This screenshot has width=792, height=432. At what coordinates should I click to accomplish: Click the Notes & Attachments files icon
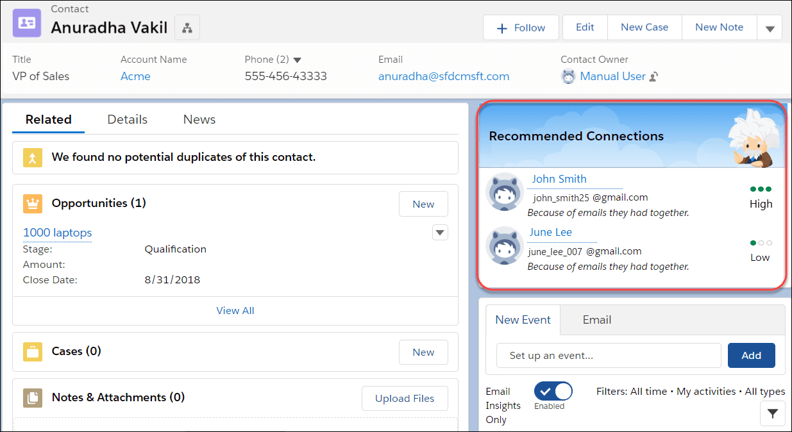[x=33, y=398]
